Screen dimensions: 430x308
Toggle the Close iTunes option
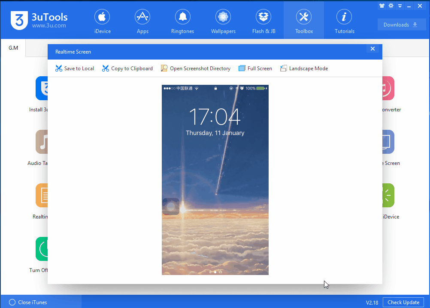click(x=28, y=302)
